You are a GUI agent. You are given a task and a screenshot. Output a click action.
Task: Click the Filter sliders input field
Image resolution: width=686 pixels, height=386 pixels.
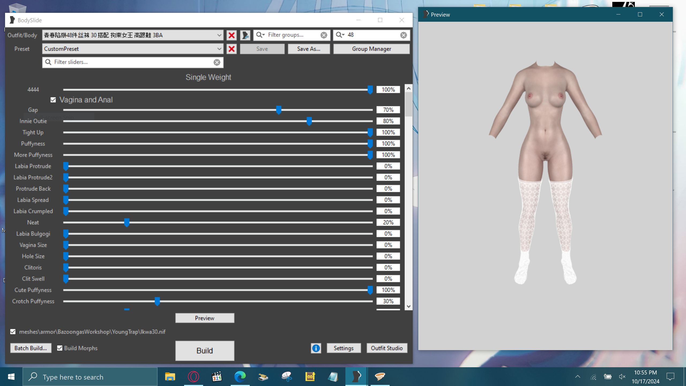133,62
